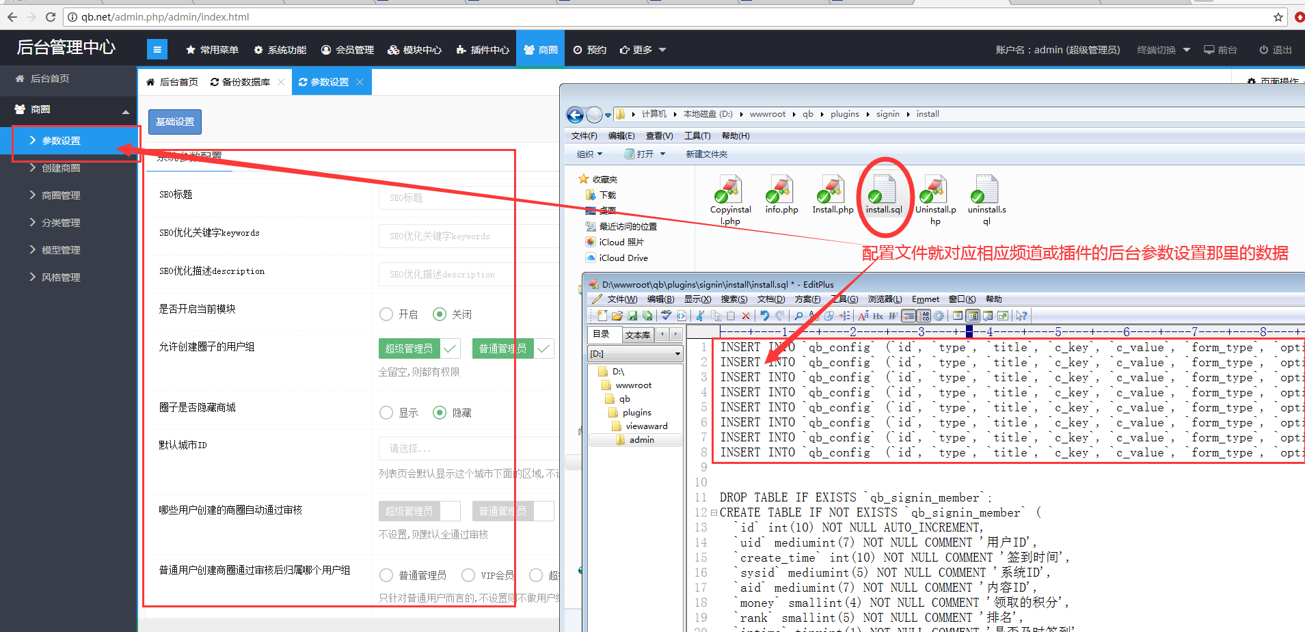This screenshot has height=632, width=1305.
Task: Click the Explorer Back navigation arrow
Action: coord(576,115)
